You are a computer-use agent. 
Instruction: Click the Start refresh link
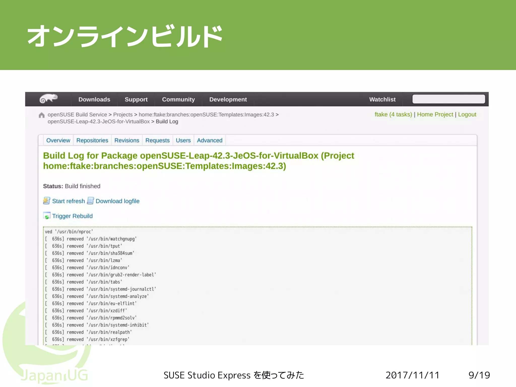[69, 201]
